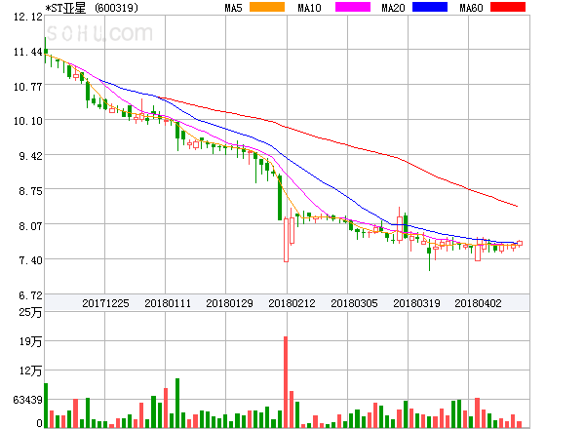Click the 10.77 price axis label
Viewport: 585px width, 429px height.
coord(28,87)
